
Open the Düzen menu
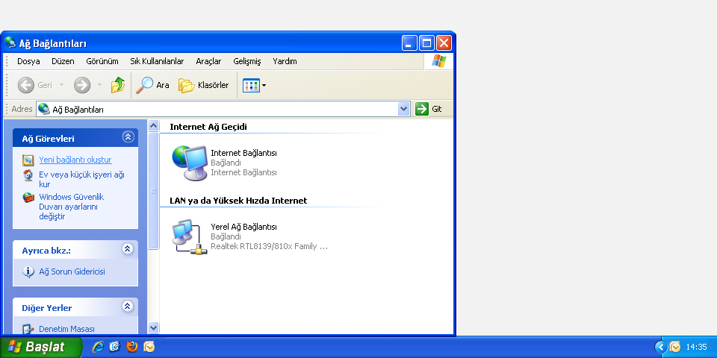[63, 61]
